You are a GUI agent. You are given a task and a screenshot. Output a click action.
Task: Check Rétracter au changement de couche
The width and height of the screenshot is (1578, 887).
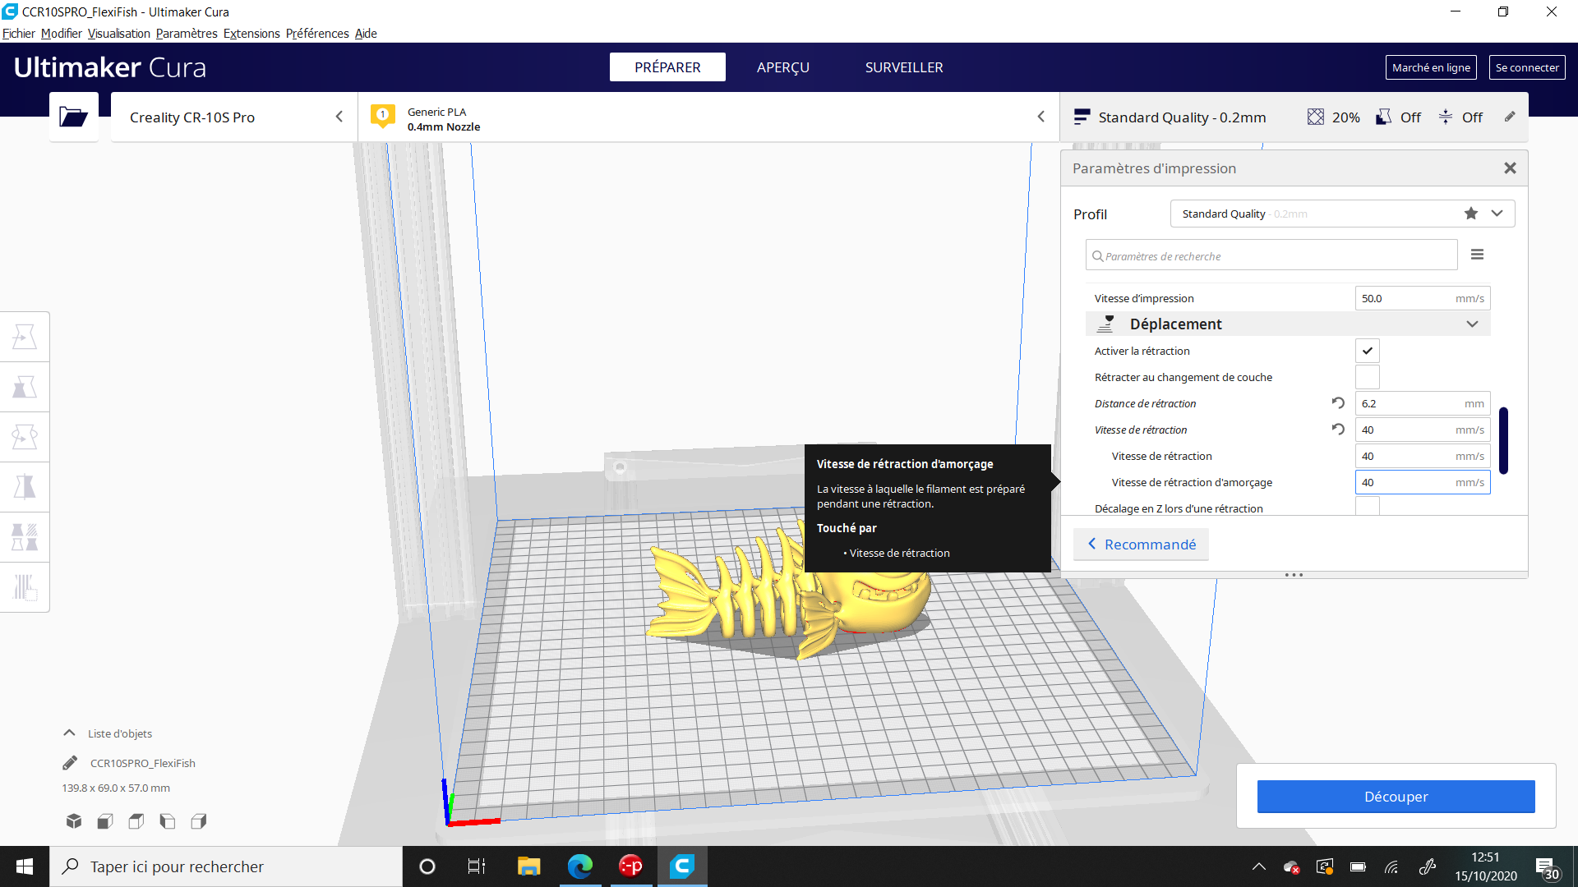1367,377
